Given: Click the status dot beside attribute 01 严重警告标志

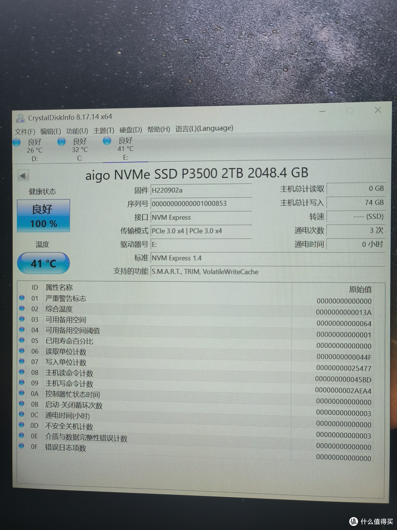Looking at the screenshot, I should point(22,298).
